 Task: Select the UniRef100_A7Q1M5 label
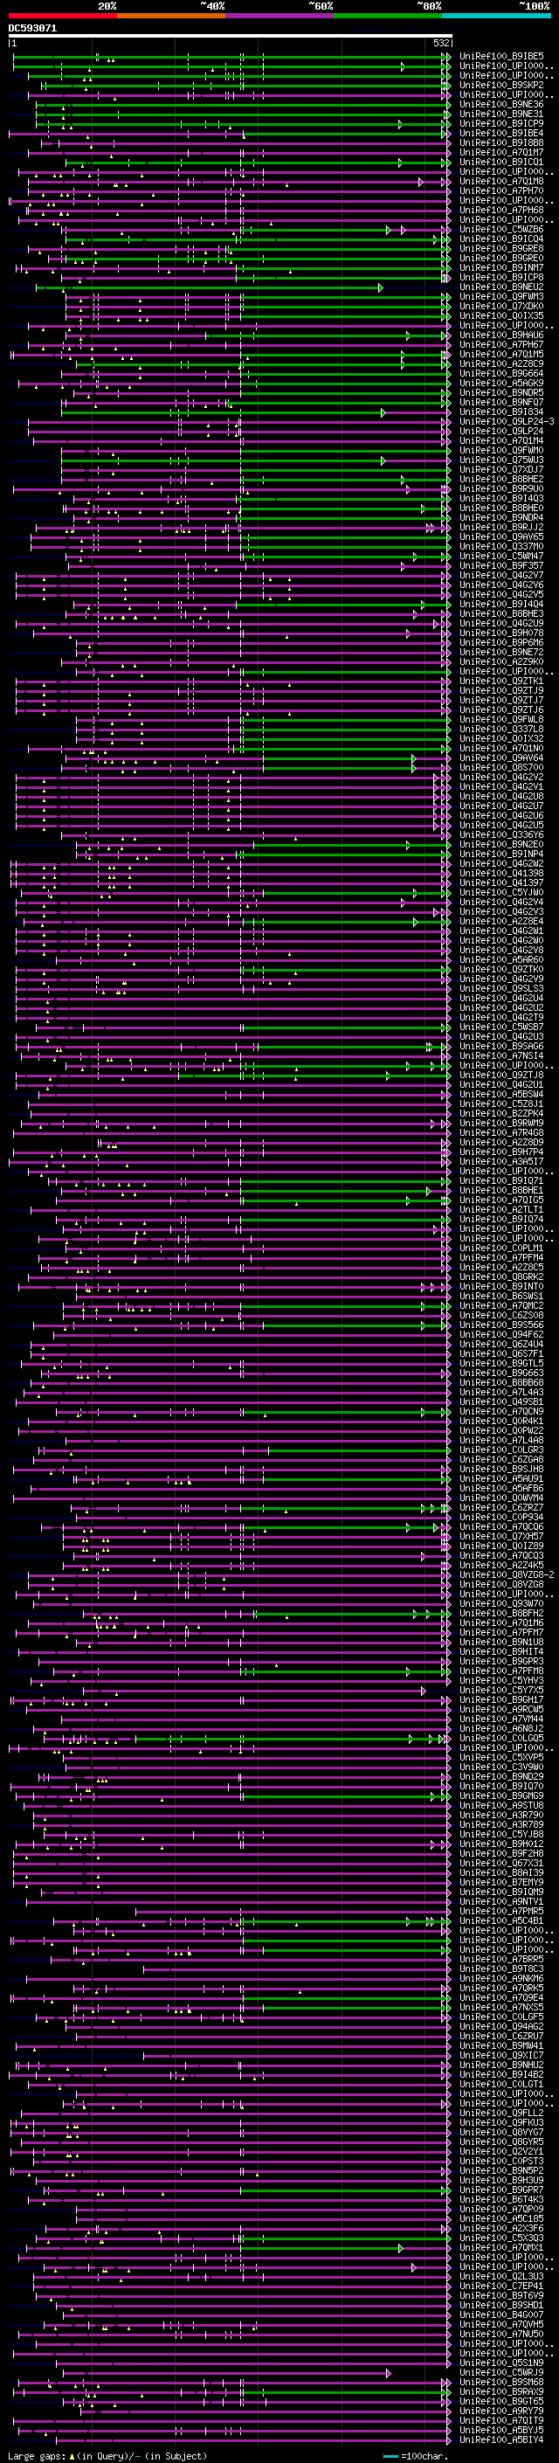pos(501,355)
